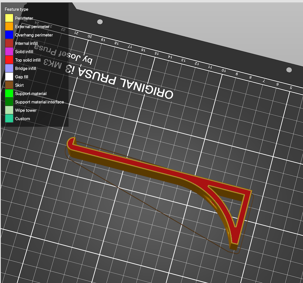Select the "Bridge infill" legend label
This screenshot has width=303, height=283.
tap(25, 69)
